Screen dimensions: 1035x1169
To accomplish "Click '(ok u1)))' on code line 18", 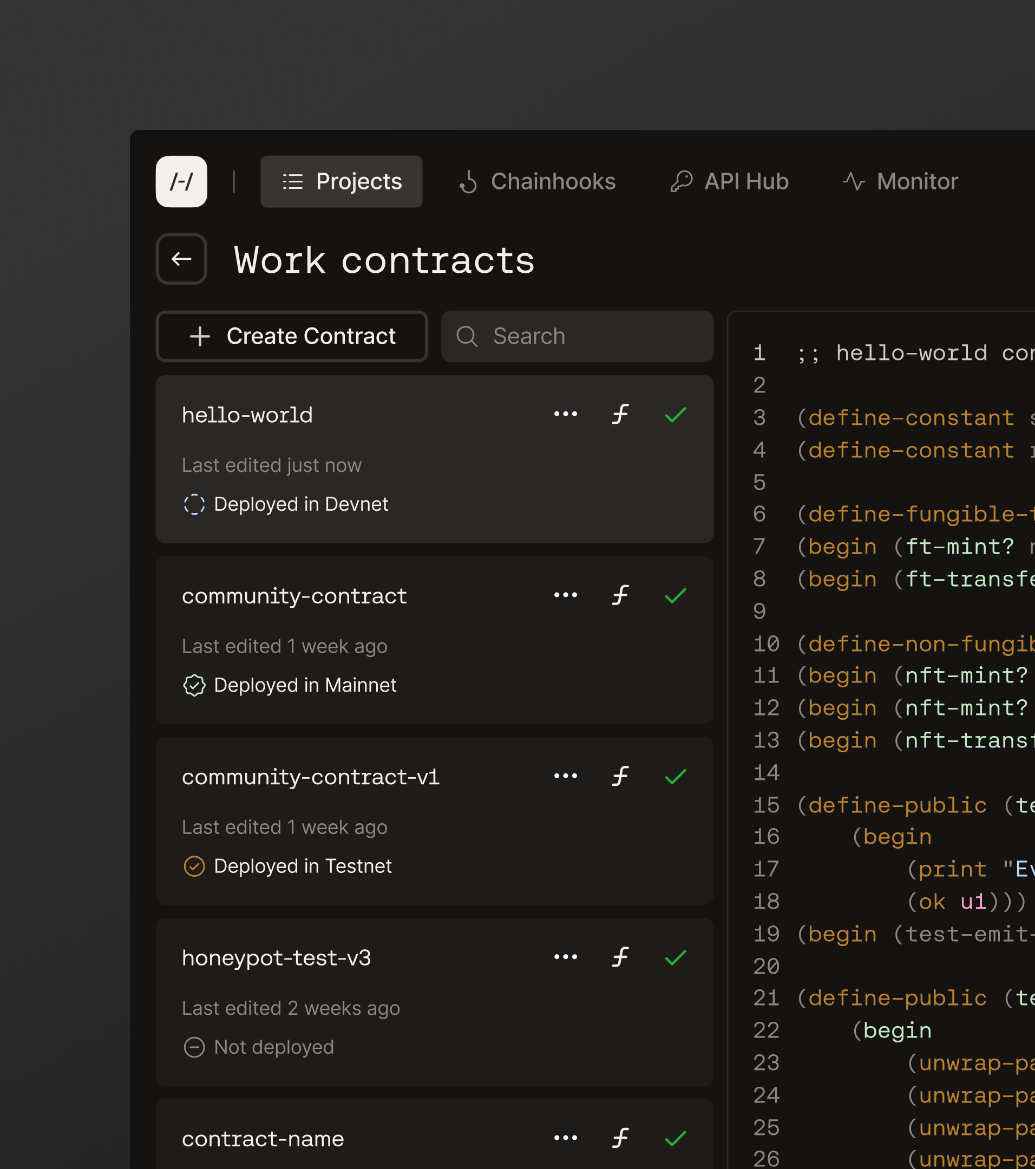I will click(966, 902).
